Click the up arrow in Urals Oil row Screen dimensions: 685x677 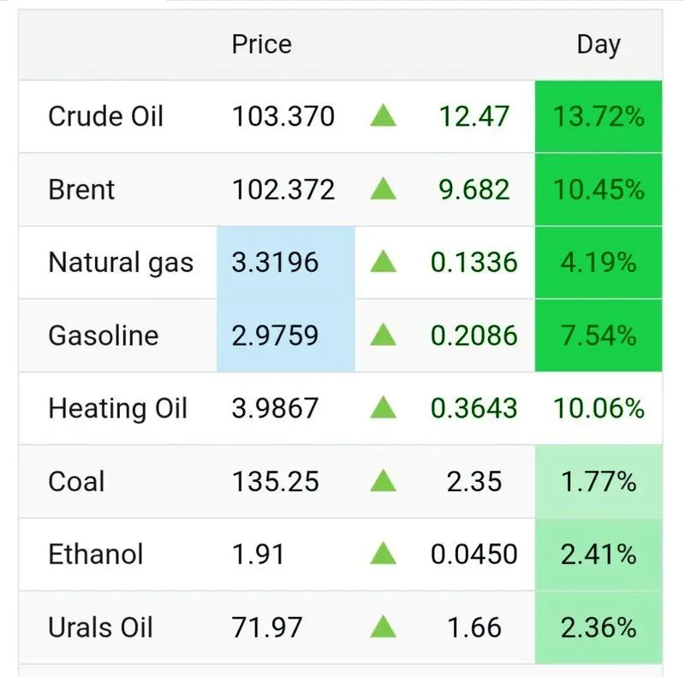384,628
